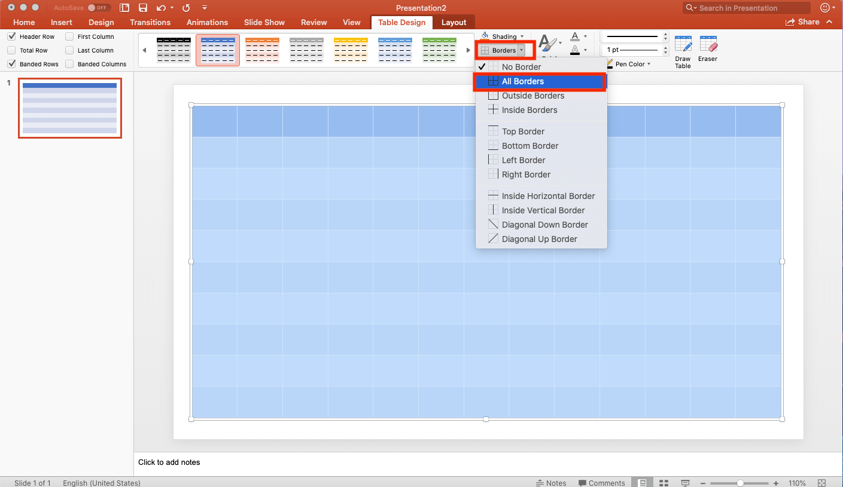This screenshot has height=487, width=843.
Task: Open the Pen Color dropdown
Action: tap(649, 64)
